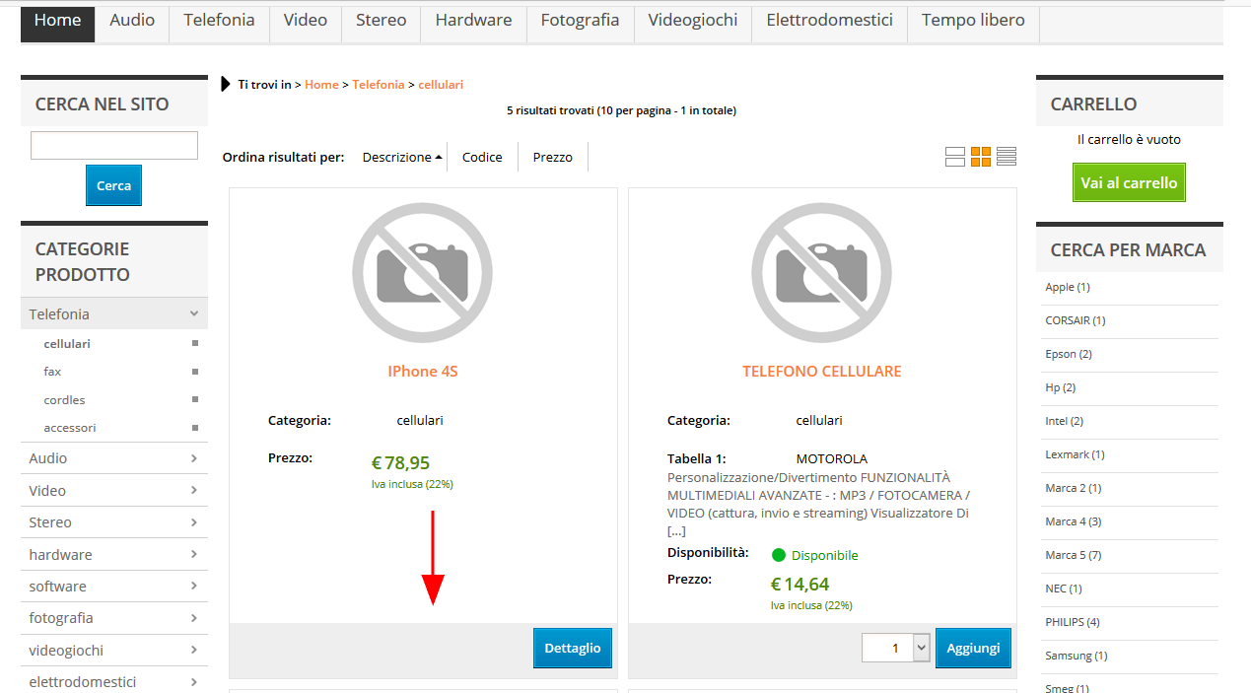1251x693 pixels.
Task: Switch to single-column list view icon
Action: 954,157
